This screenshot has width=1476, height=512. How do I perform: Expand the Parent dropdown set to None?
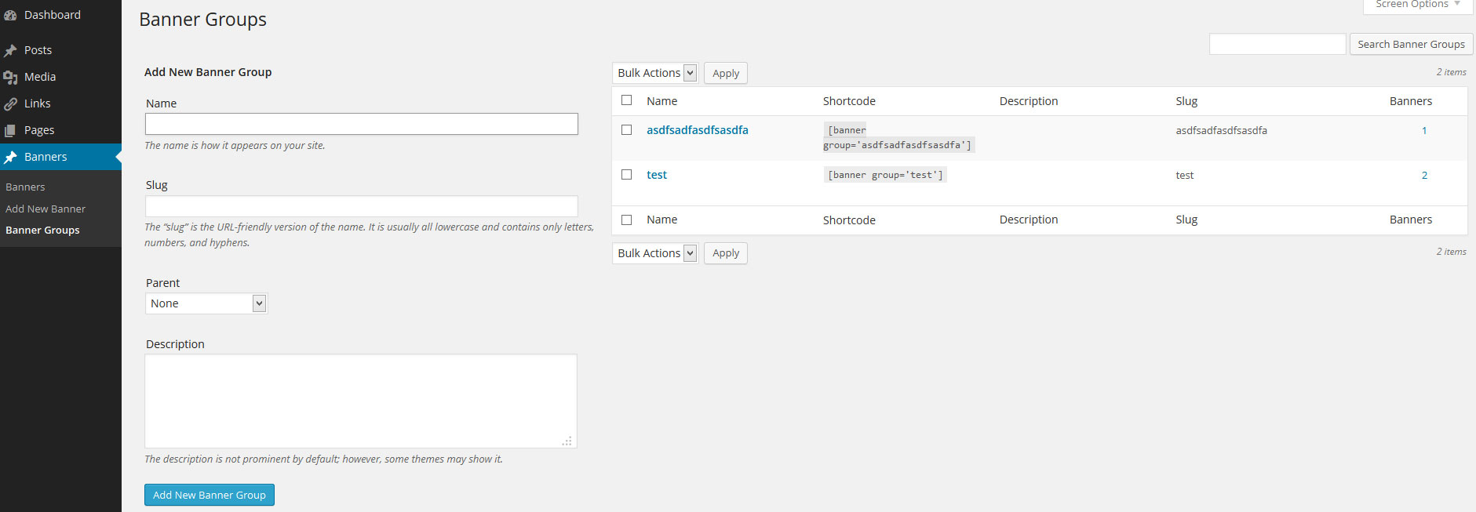pyautogui.click(x=206, y=303)
